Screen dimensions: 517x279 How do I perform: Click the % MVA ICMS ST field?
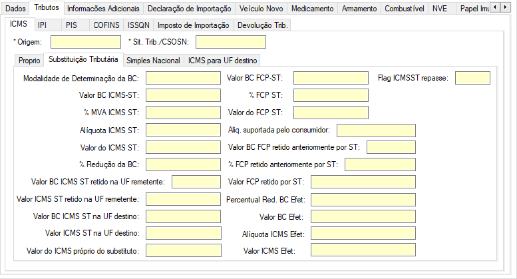coord(184,113)
